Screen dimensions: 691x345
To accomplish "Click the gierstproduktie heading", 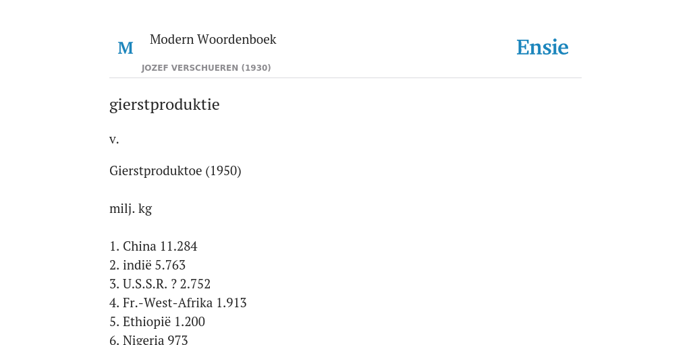I will click(165, 104).
